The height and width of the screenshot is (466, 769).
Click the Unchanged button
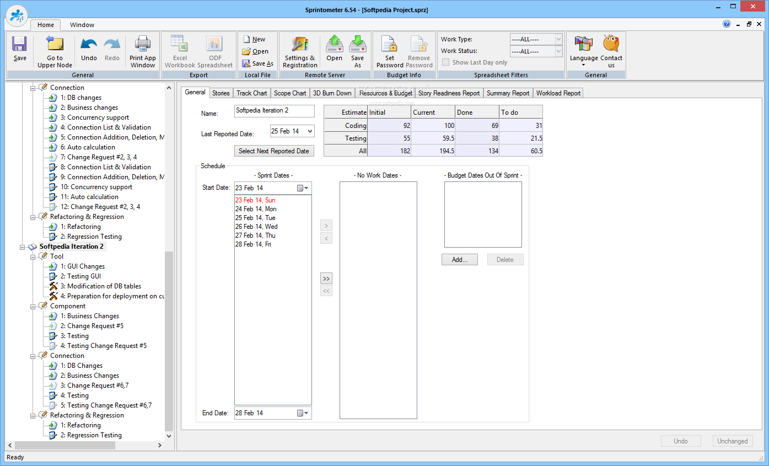pyautogui.click(x=733, y=441)
